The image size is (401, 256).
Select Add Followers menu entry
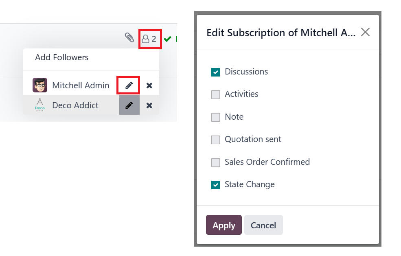point(61,57)
